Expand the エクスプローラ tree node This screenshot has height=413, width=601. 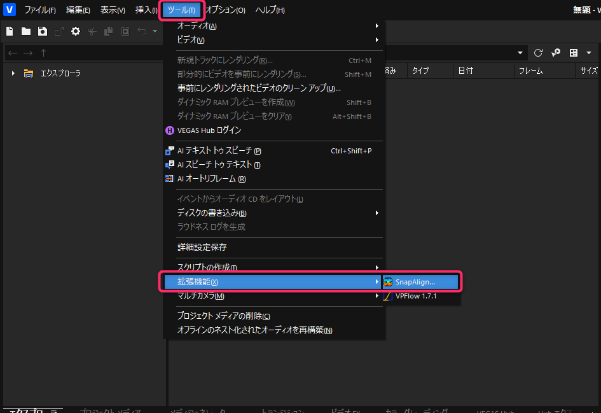coord(13,73)
